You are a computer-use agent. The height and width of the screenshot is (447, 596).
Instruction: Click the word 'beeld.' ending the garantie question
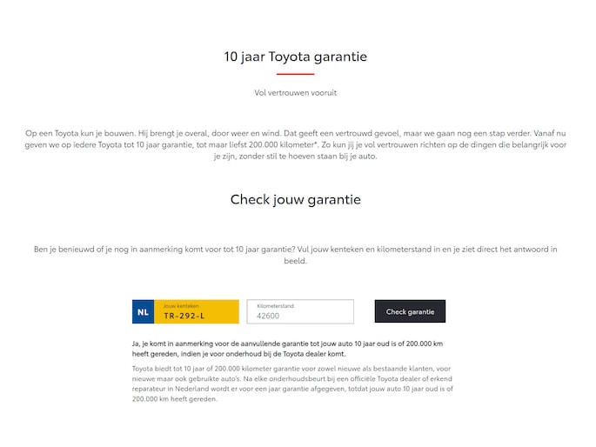[296, 260]
